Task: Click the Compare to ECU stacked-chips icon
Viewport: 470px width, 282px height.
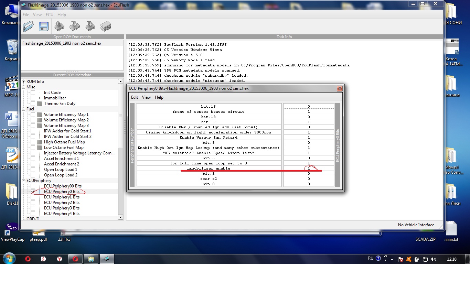Action: point(106,26)
